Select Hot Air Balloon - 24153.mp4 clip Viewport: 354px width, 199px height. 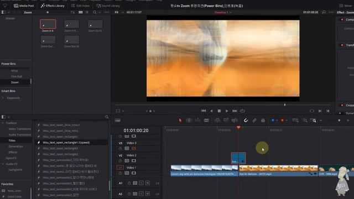click(278, 171)
